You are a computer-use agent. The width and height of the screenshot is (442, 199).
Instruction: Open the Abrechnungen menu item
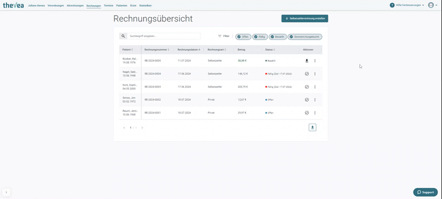(x=75, y=5)
